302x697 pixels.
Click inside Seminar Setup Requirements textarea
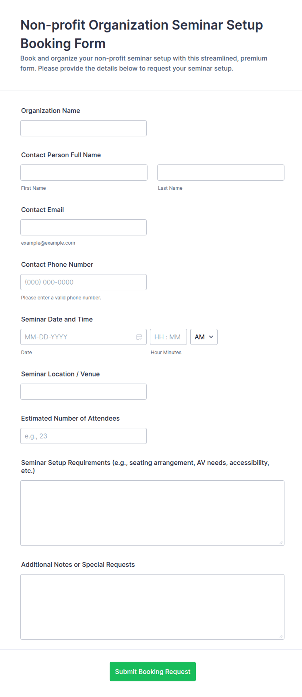pos(152,513)
